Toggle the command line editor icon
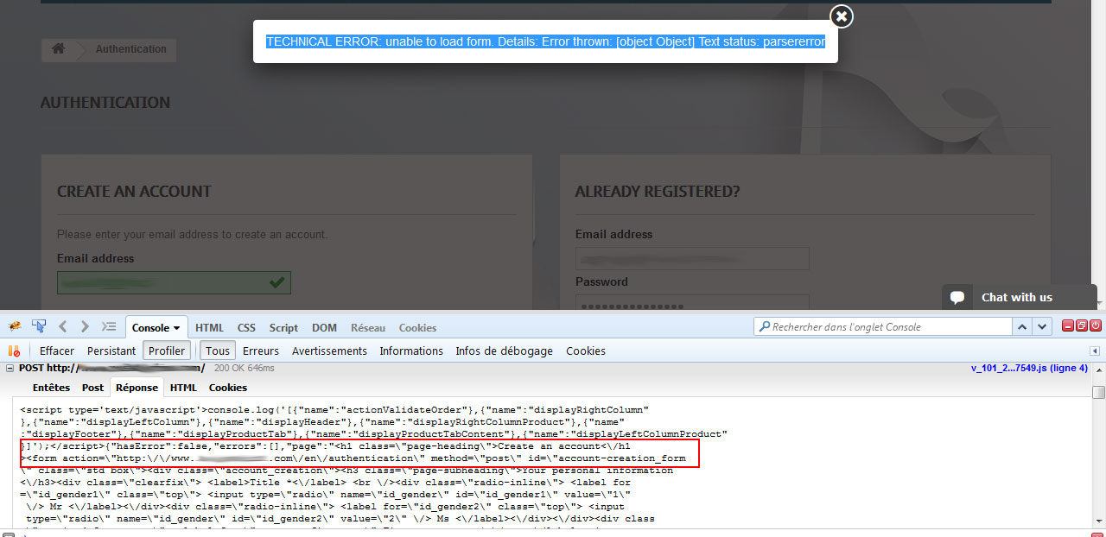 point(109,326)
